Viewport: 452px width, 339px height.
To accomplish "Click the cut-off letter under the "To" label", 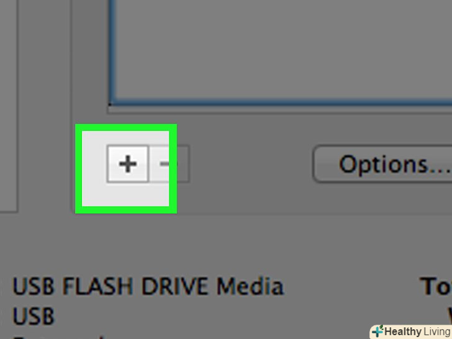I will (x=450, y=316).
